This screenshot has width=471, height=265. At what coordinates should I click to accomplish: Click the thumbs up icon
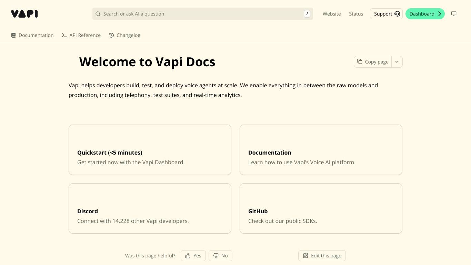point(188,256)
